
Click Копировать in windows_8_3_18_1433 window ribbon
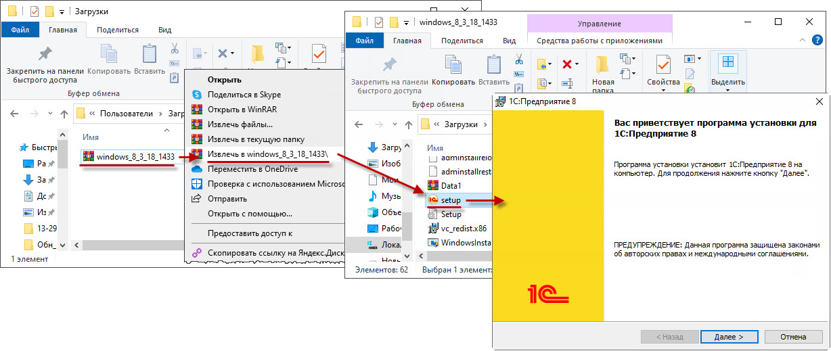pyautogui.click(x=453, y=70)
